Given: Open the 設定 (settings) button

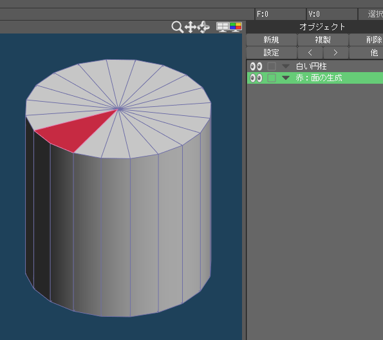Looking at the screenshot, I should tap(272, 53).
